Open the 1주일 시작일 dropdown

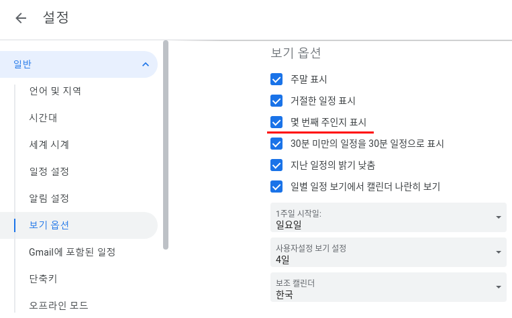389,217
